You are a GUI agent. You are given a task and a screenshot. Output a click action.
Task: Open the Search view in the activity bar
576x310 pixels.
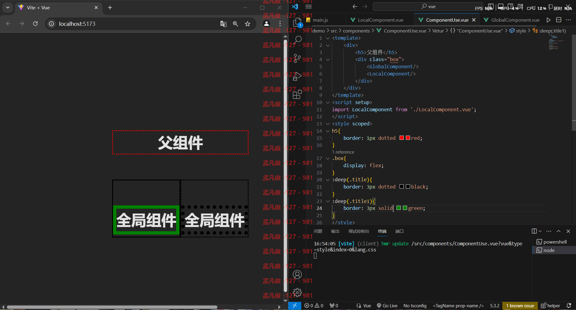click(x=298, y=39)
